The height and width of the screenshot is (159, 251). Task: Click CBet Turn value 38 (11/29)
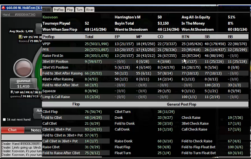(166, 112)
